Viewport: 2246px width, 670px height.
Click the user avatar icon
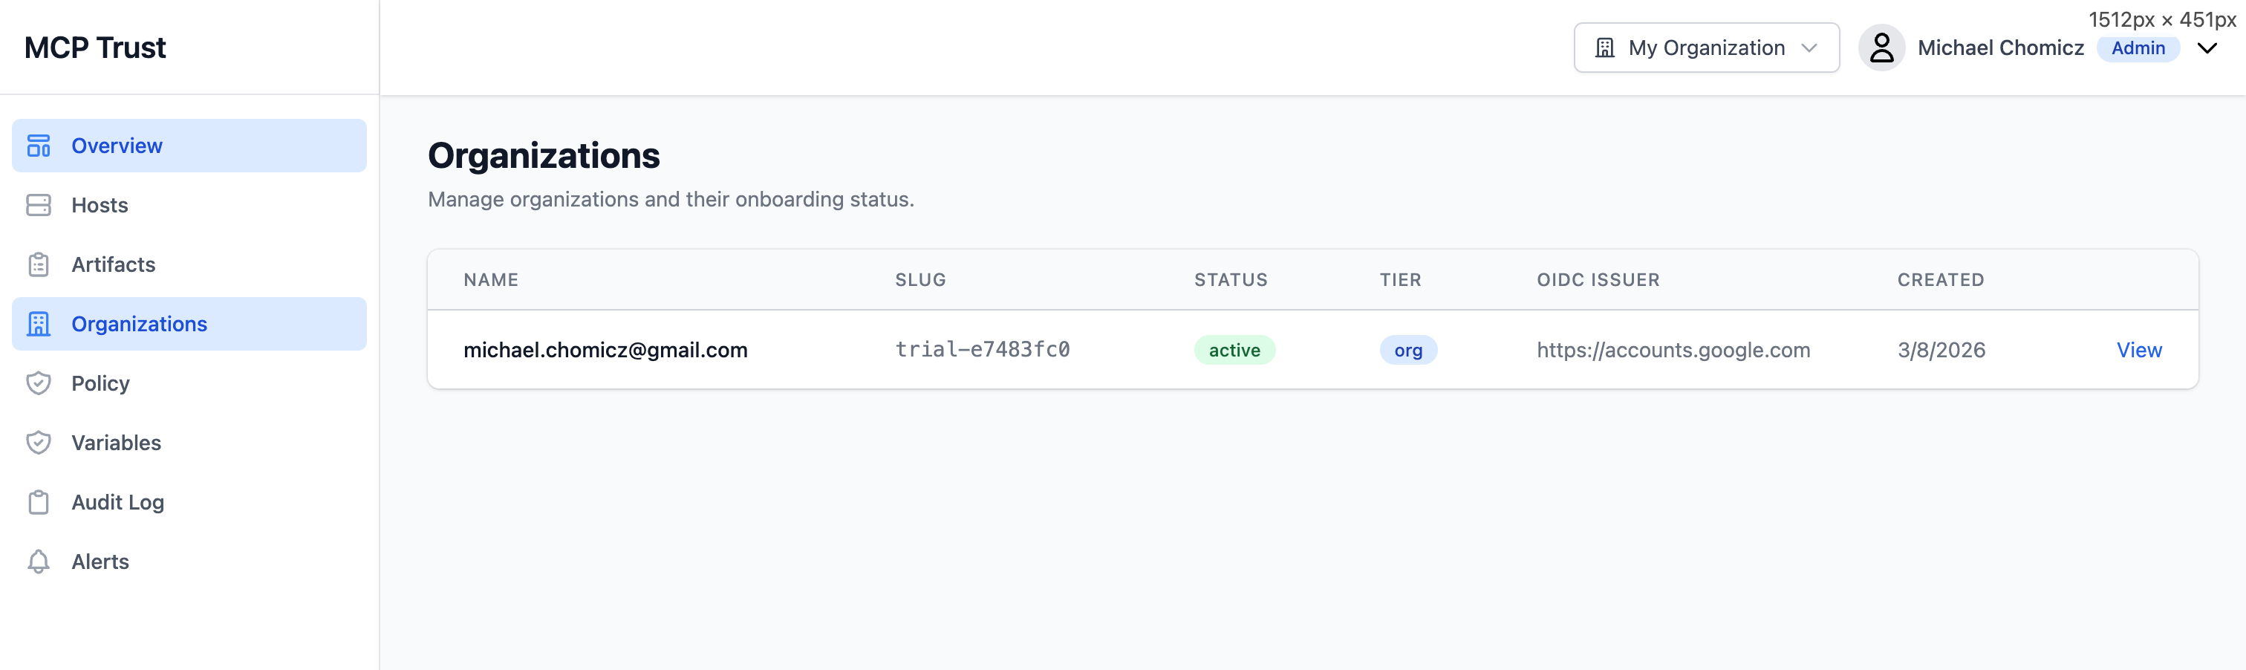[1881, 48]
